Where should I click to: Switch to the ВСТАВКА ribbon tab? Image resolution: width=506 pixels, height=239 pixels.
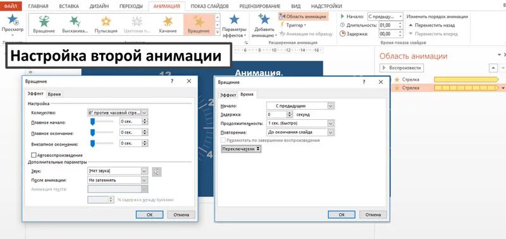coord(70,6)
